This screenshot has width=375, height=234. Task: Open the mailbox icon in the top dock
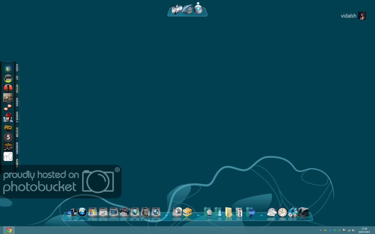pyautogui.click(x=178, y=10)
